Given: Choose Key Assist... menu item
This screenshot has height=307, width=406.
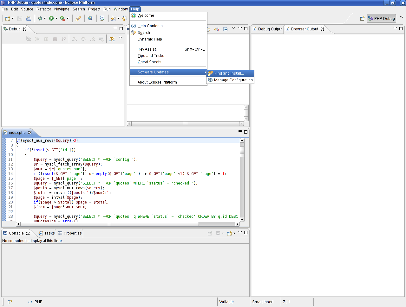Looking at the screenshot, I should [168, 49].
